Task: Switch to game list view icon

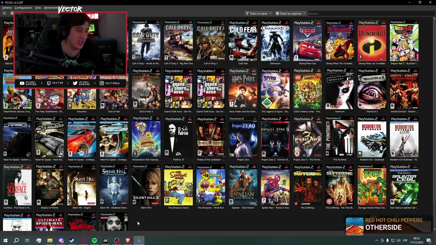Action: pos(4,14)
